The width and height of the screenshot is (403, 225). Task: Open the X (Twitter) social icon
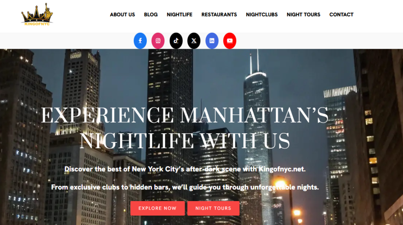coord(194,41)
